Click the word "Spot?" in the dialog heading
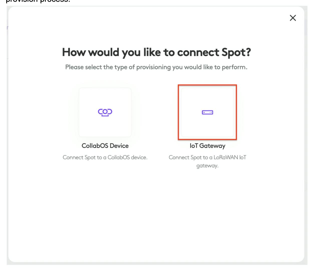 (x=236, y=52)
